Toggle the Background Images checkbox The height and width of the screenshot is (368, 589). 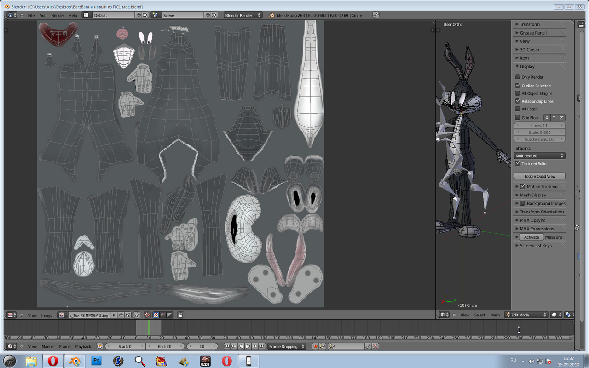click(523, 203)
